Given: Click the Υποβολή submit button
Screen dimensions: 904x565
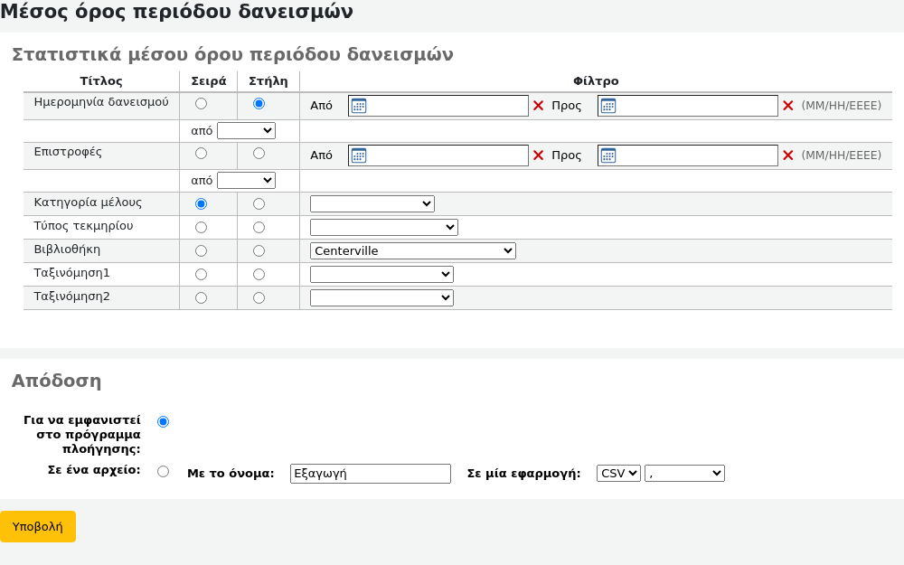Looking at the screenshot, I should 38,526.
